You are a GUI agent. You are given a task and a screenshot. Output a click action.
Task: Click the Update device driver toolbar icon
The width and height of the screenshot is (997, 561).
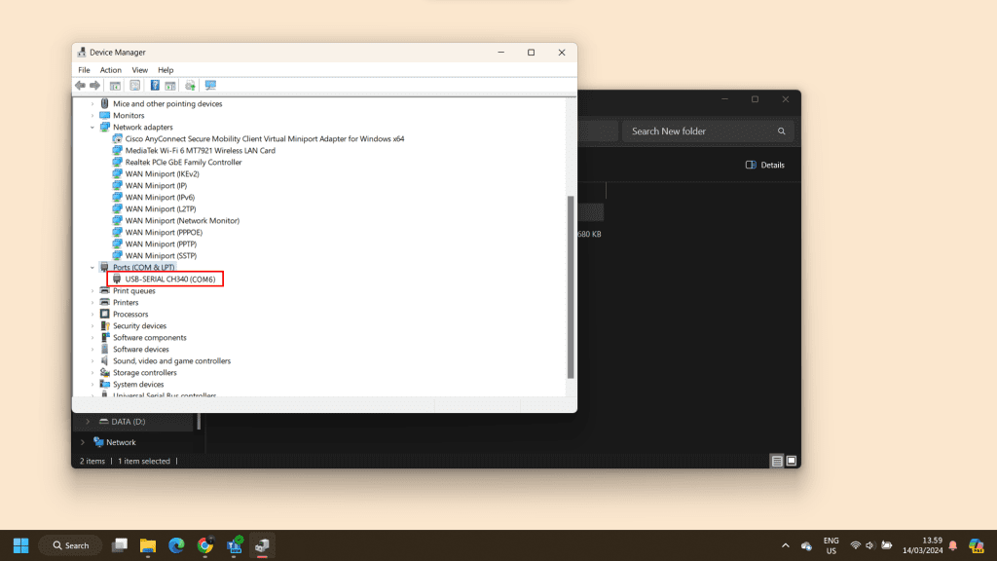pos(191,86)
